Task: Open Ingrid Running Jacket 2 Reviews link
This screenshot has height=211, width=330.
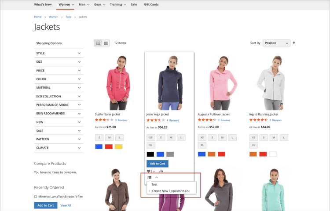Action: point(275,120)
